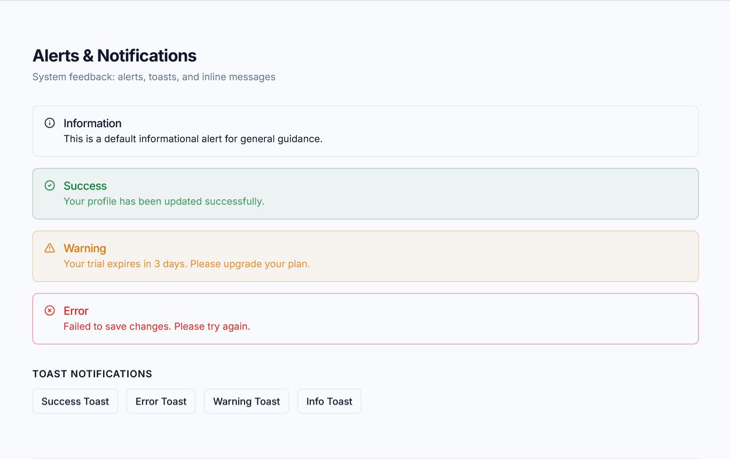
Task: Click the red "Error" alert title
Action: [x=76, y=311]
